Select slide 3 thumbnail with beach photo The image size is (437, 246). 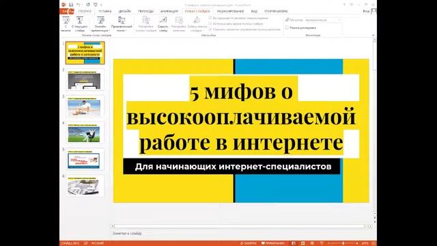[85, 107]
